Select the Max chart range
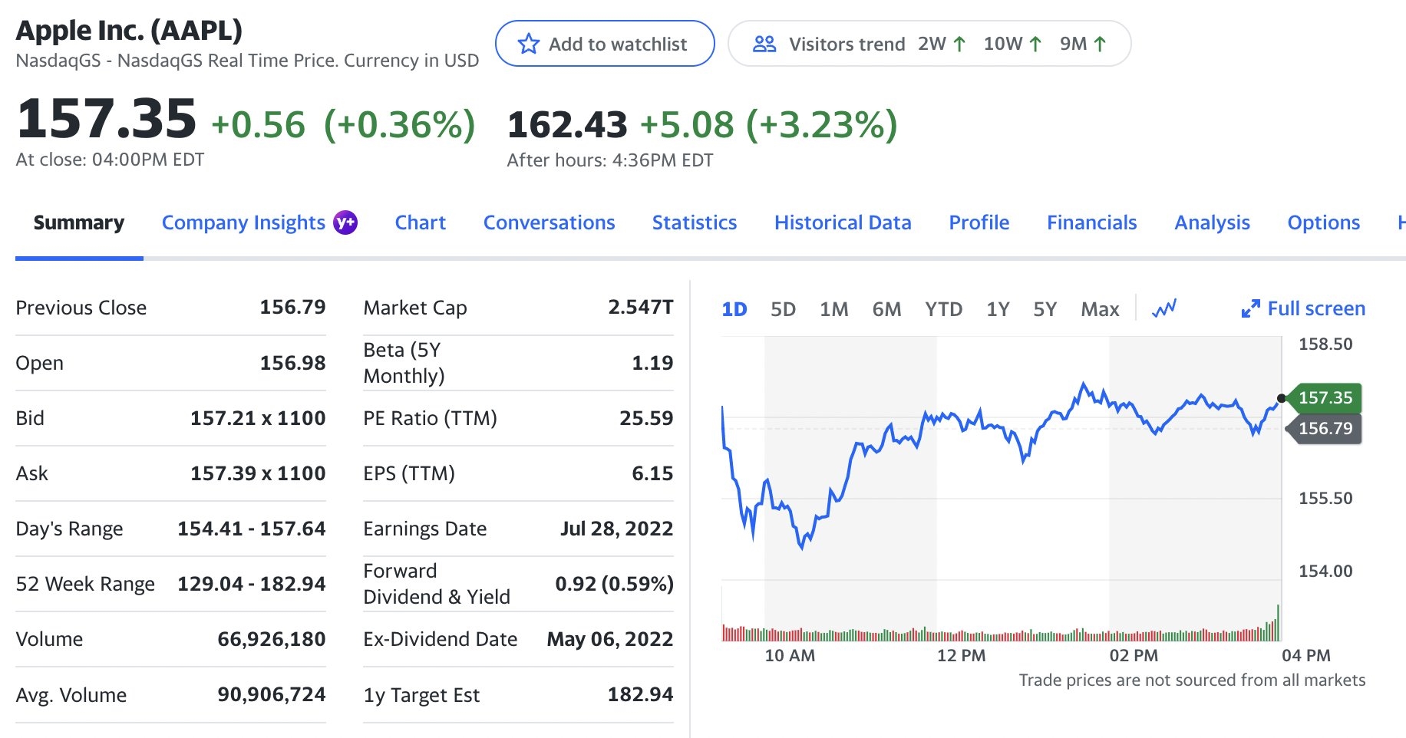This screenshot has height=738, width=1406. pyautogui.click(x=1100, y=309)
